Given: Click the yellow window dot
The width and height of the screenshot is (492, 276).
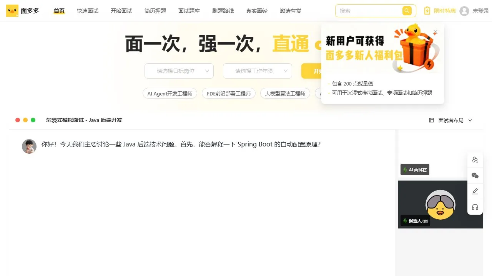Looking at the screenshot, I should pyautogui.click(x=25, y=120).
